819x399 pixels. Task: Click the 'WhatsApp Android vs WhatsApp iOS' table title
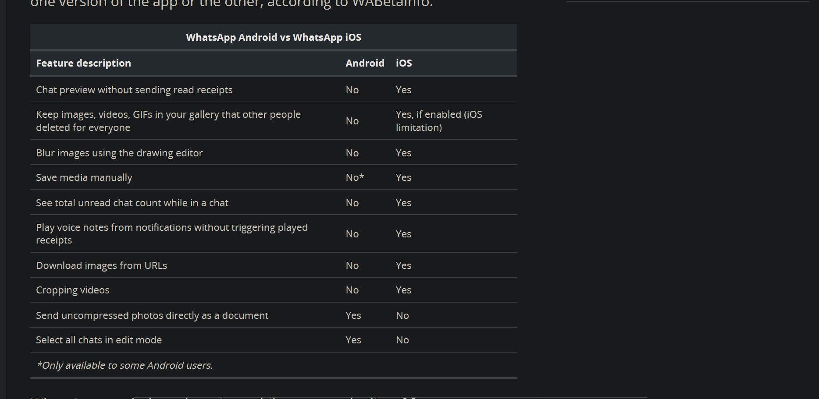tap(274, 37)
